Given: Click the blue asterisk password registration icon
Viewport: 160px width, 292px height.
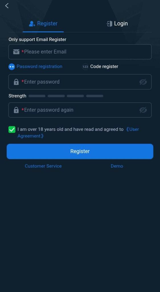Looking at the screenshot, I should [x=12, y=67].
